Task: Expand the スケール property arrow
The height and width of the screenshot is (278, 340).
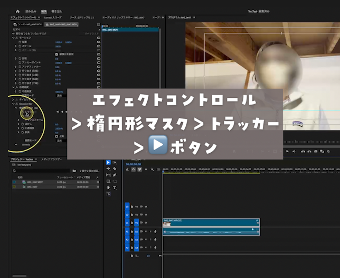Action: 16,47
